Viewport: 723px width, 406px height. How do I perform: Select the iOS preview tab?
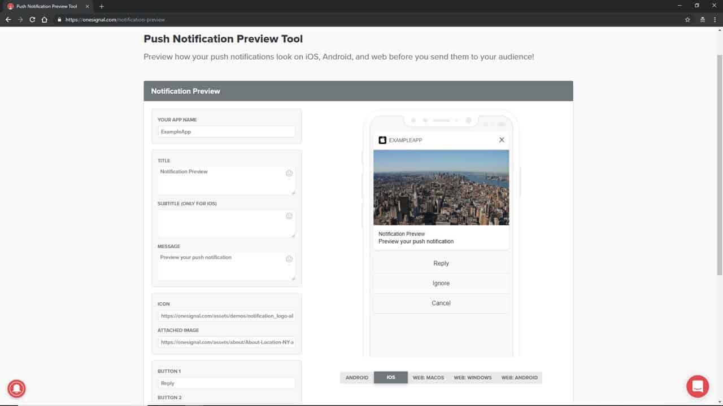[391, 377]
